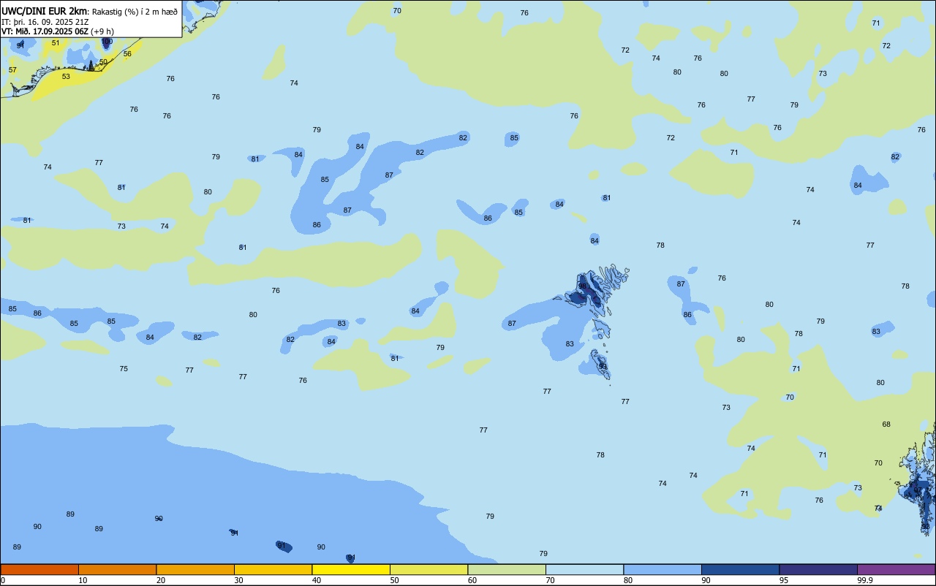
Task: Choose the 30–40 golden legend swatch
Action: pos(273,569)
